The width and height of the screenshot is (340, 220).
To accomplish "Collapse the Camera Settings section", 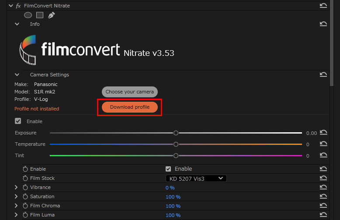I will 17,75.
